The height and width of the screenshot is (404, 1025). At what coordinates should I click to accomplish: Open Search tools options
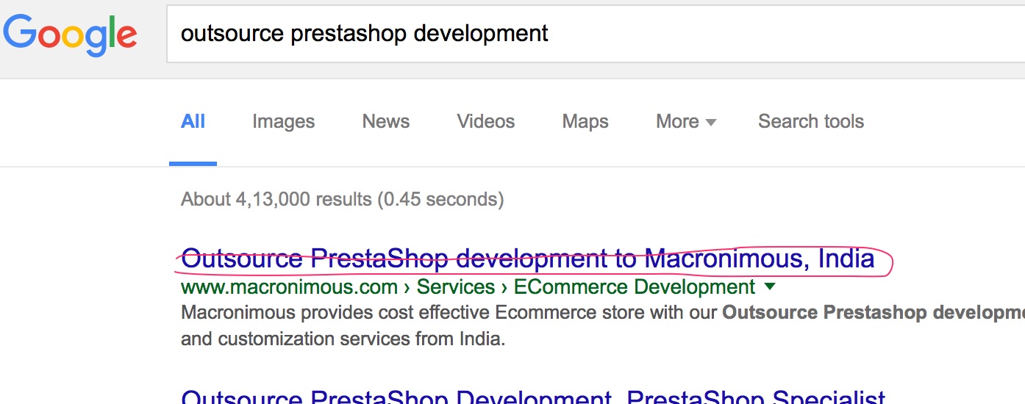pyautogui.click(x=810, y=122)
